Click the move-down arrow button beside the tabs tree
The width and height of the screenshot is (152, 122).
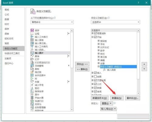[144, 69]
